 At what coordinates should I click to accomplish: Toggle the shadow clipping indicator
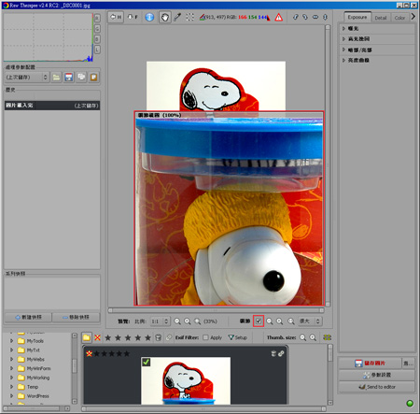click(x=268, y=18)
